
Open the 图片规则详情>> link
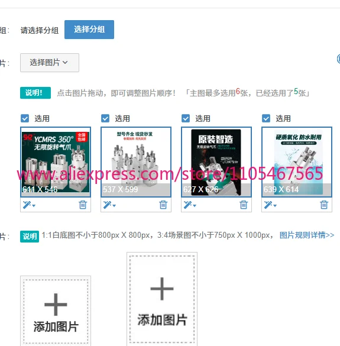(307, 235)
